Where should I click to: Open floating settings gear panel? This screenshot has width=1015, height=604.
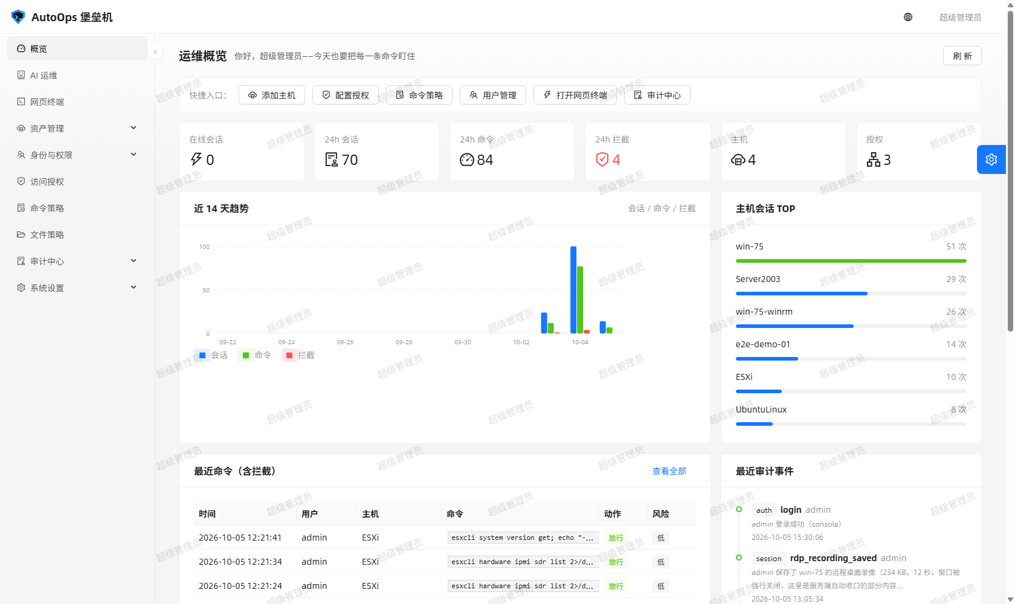point(991,159)
